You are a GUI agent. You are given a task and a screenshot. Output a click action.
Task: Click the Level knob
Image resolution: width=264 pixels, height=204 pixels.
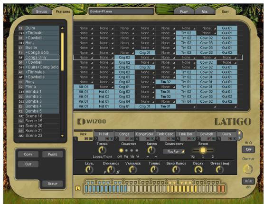[89, 170]
